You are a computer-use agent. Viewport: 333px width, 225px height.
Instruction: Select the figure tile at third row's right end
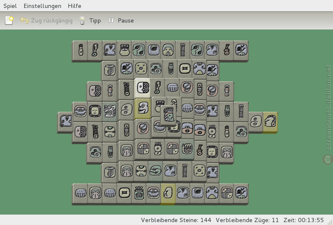pyautogui.click(x=227, y=91)
